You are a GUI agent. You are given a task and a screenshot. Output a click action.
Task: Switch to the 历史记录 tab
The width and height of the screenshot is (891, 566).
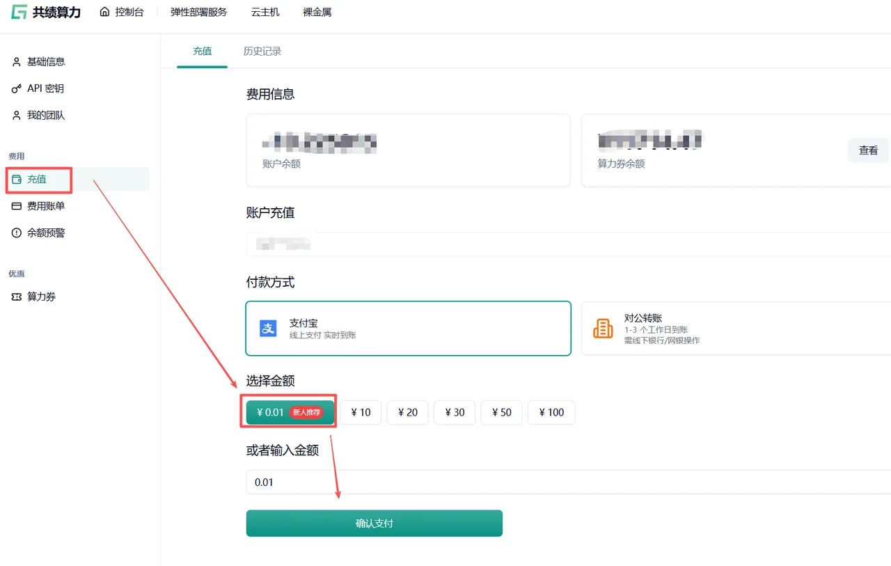point(262,51)
